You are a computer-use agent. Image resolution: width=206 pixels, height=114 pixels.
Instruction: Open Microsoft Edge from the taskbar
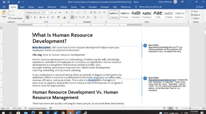click(x=33, y=113)
